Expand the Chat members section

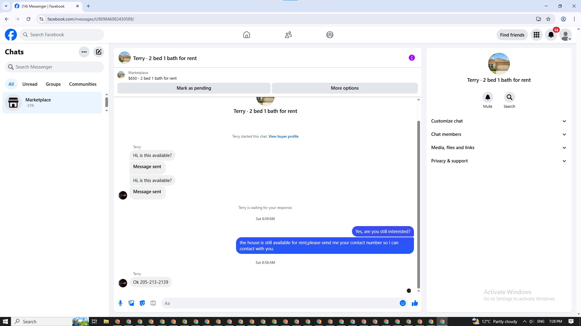[499, 134]
